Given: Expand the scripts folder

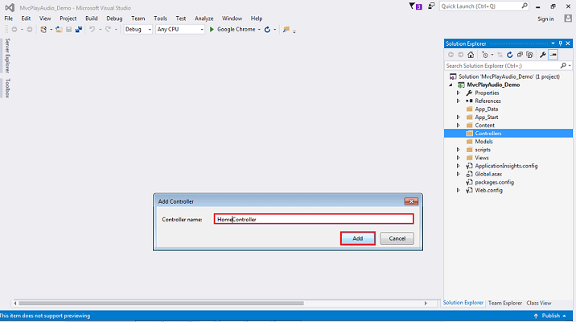Looking at the screenshot, I should pyautogui.click(x=458, y=150).
